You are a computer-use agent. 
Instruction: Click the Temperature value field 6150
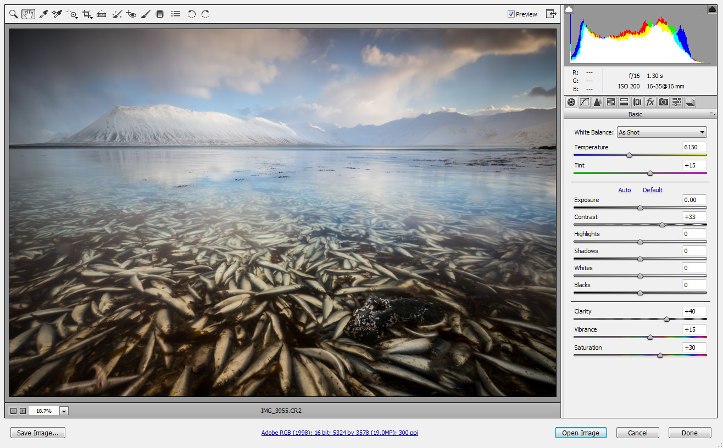[x=694, y=147]
